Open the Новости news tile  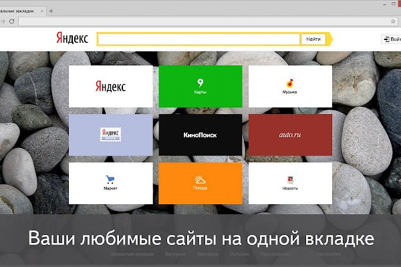(290, 182)
